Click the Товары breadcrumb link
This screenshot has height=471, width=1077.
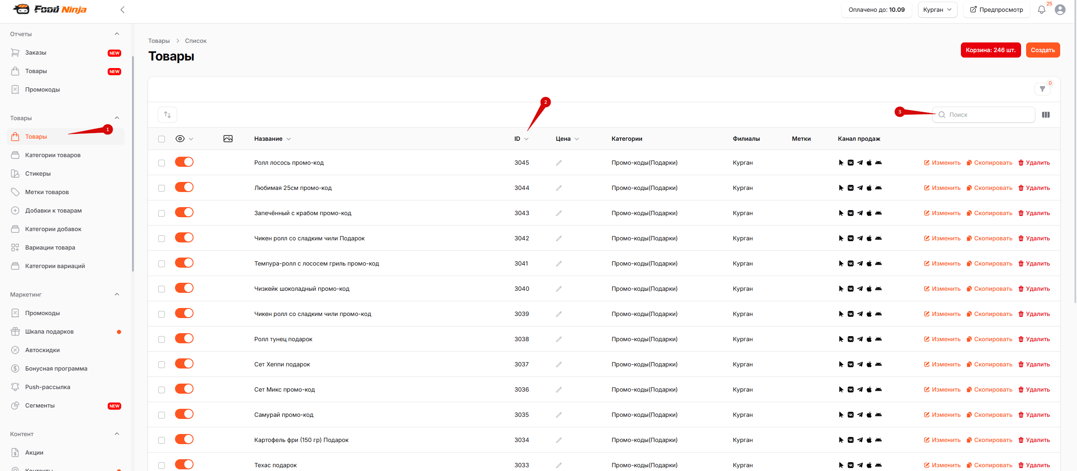click(x=159, y=41)
